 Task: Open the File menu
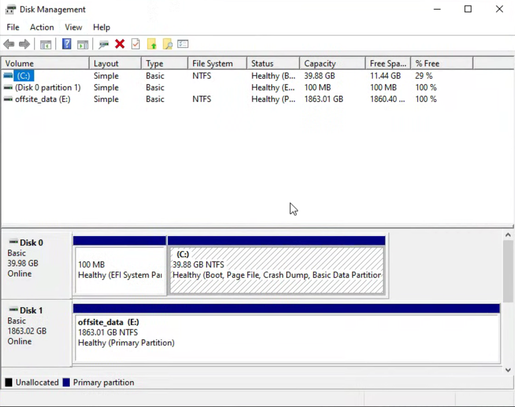pyautogui.click(x=13, y=27)
